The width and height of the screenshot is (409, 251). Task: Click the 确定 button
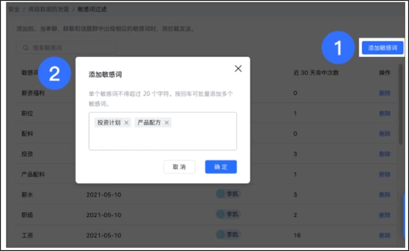[221, 167]
